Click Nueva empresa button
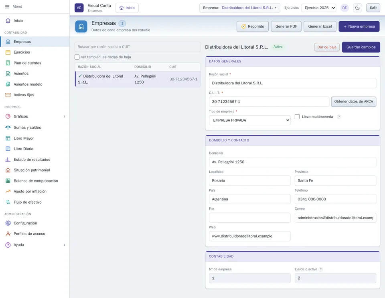 pyautogui.click(x=359, y=26)
